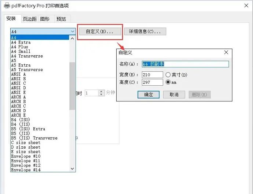The width and height of the screenshot is (253, 194).
Task: Choose 'ANSI B' in list
Action: 40,79
